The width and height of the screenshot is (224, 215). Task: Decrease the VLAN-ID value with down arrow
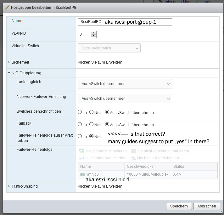pyautogui.click(x=94, y=36)
